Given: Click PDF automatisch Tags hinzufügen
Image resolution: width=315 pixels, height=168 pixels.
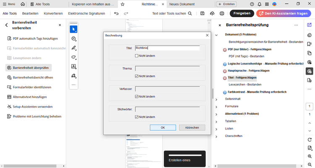Looking at the screenshot, I should [32, 39].
